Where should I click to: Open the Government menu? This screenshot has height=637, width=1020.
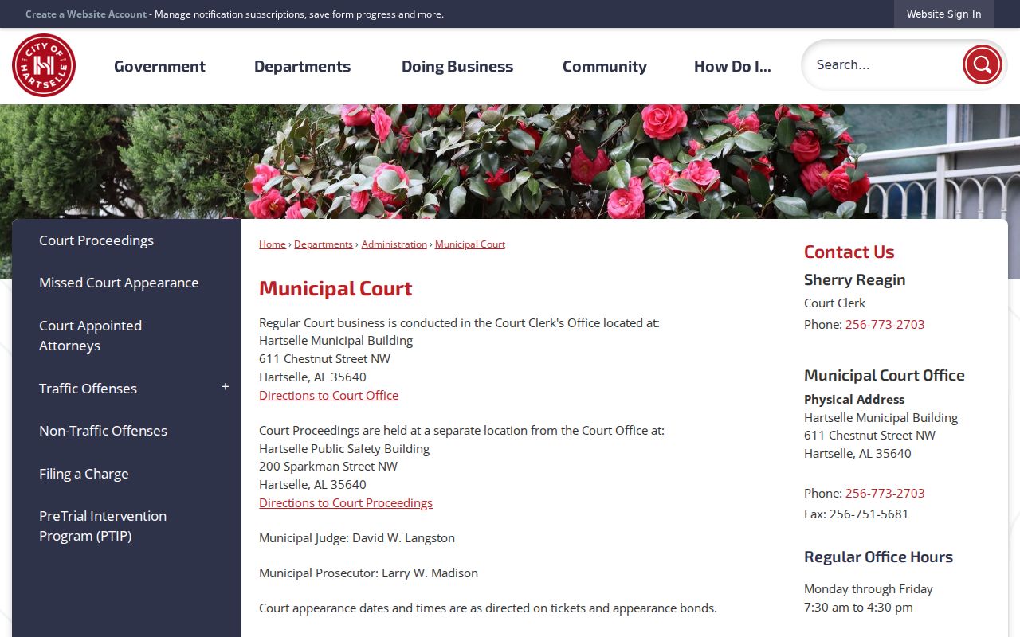point(159,66)
